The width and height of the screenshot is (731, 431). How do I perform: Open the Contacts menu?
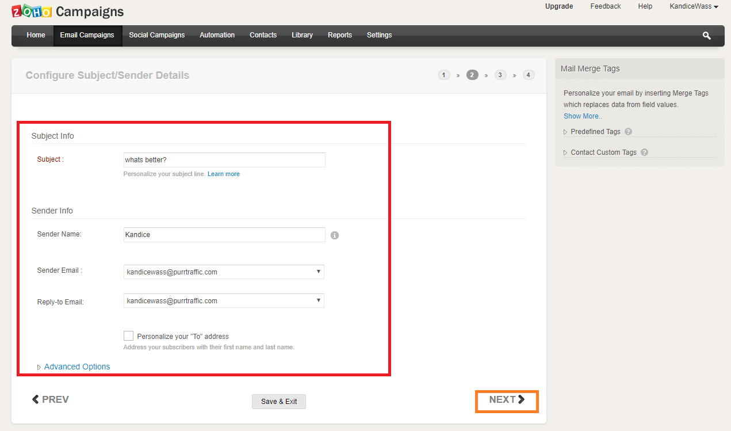pos(263,35)
